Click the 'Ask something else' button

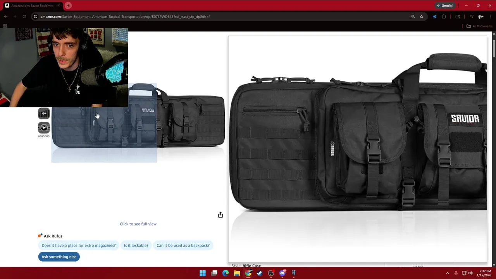59,257
